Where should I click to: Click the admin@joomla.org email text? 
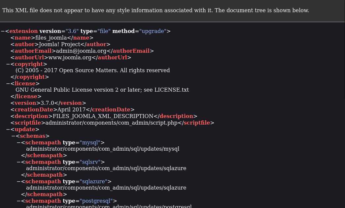click(x=81, y=51)
